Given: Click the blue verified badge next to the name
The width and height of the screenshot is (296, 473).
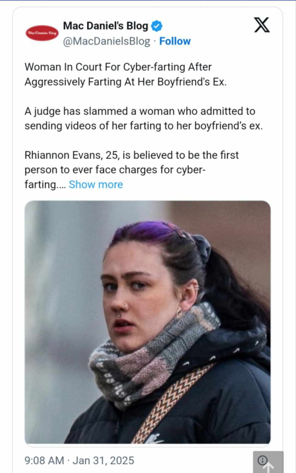Looking at the screenshot, I should [x=156, y=25].
